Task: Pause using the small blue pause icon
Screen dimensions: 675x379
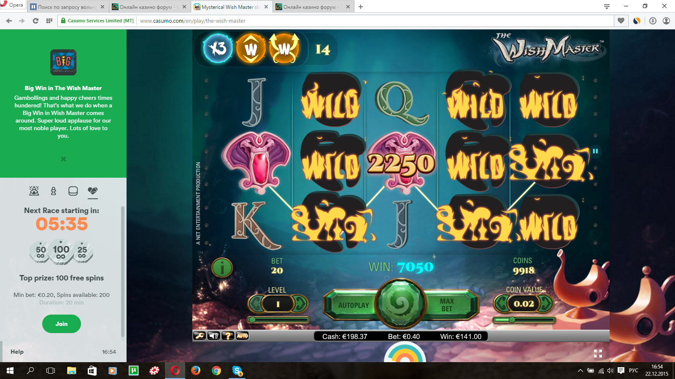Action: pos(595,151)
